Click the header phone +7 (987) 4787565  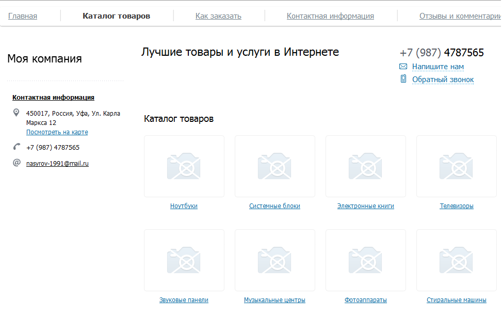click(x=442, y=53)
